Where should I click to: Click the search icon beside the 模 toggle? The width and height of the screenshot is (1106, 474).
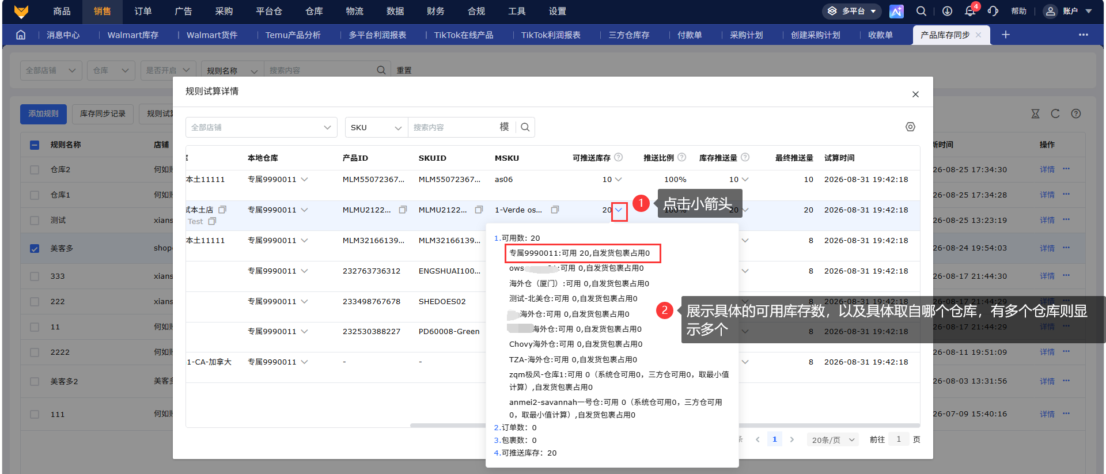coord(525,127)
